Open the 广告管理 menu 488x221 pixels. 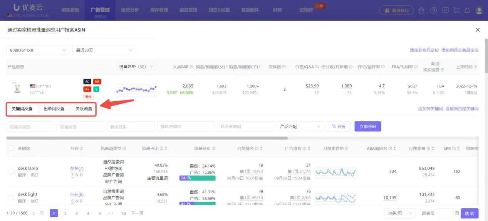tap(100, 10)
